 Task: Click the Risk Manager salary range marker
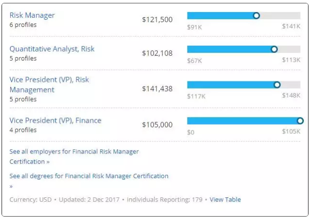point(256,15)
